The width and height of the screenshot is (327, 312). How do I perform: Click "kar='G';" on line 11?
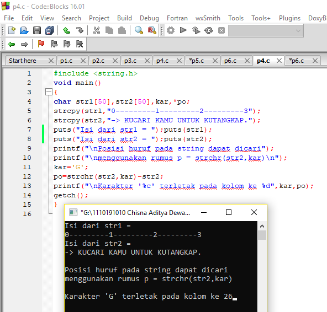(71, 167)
